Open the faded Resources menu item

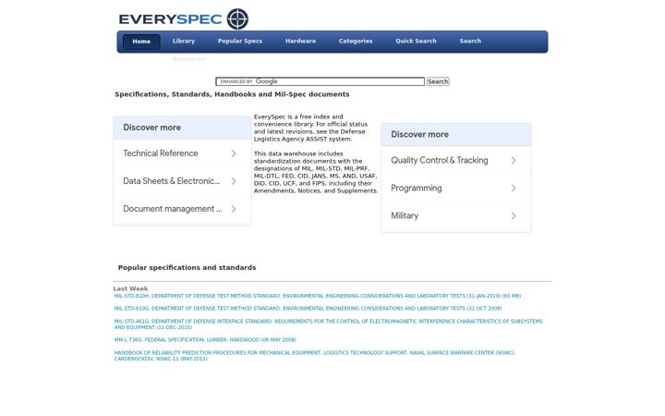188,59
